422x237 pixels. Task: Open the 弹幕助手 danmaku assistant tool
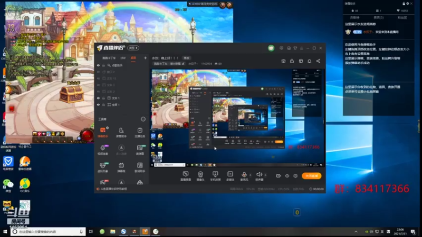tap(102, 132)
